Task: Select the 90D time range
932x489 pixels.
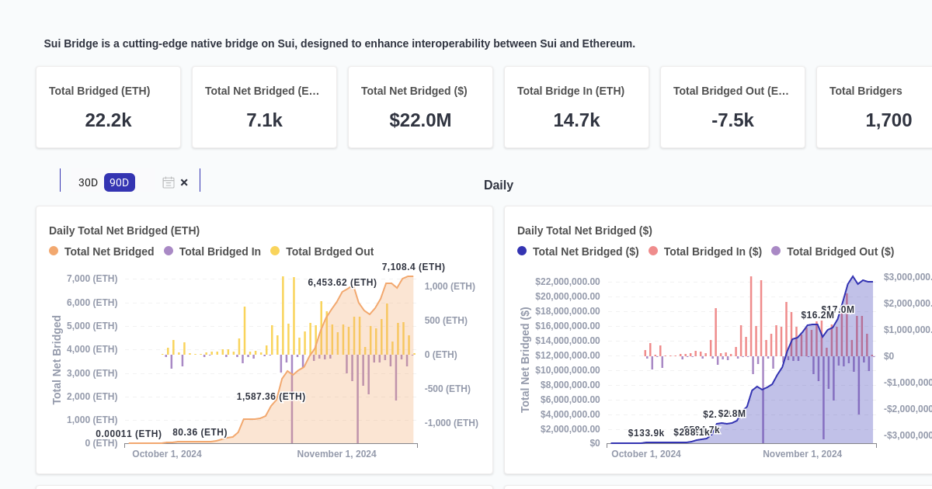Action: point(119,182)
